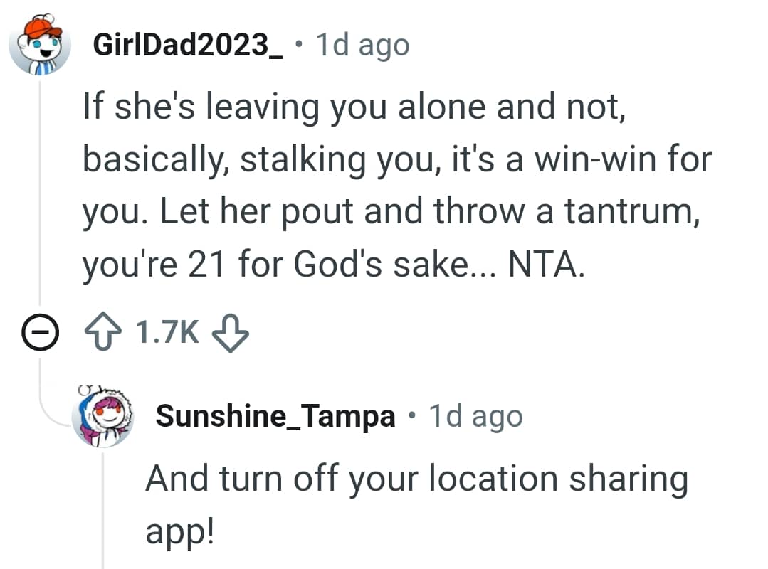
Task: Click the hooded avatar beside Sunshine_Tampa
Action: click(102, 416)
